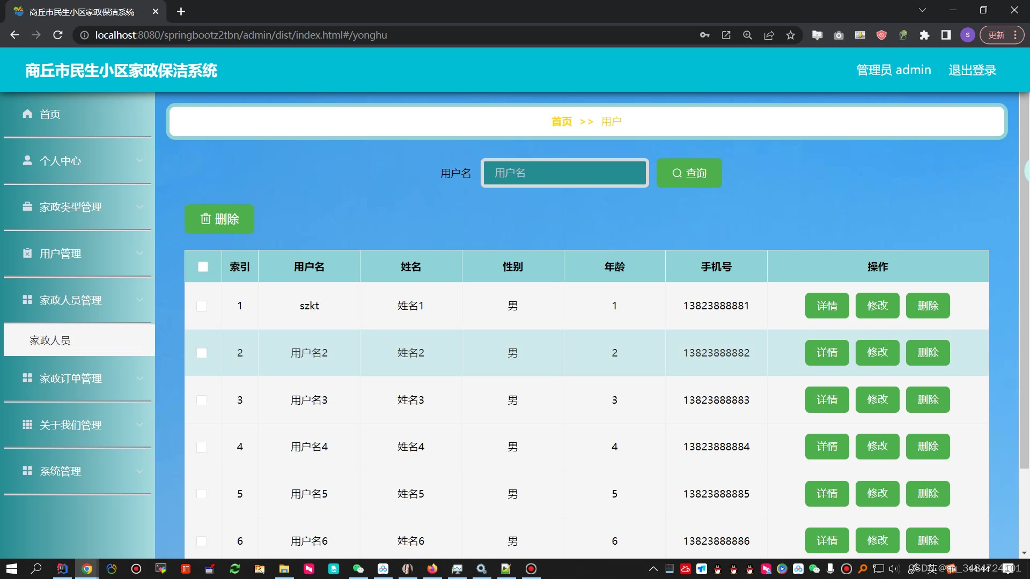Image resolution: width=1030 pixels, height=579 pixels.
Task: Click the green 查询 search button
Action: click(689, 173)
